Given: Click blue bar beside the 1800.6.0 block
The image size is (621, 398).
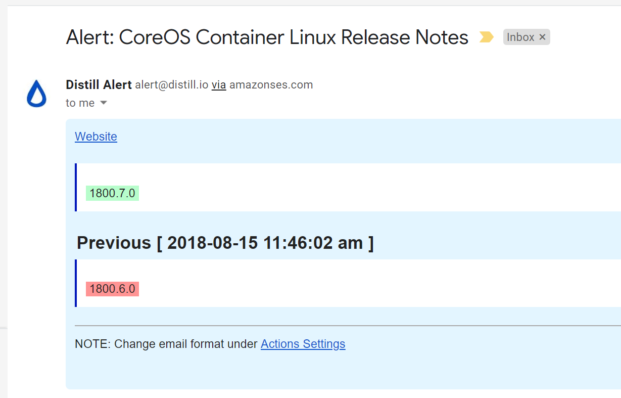Looking at the screenshot, I should tap(76, 283).
